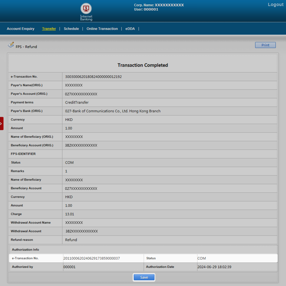Log out using the Logout link

coord(275,5)
